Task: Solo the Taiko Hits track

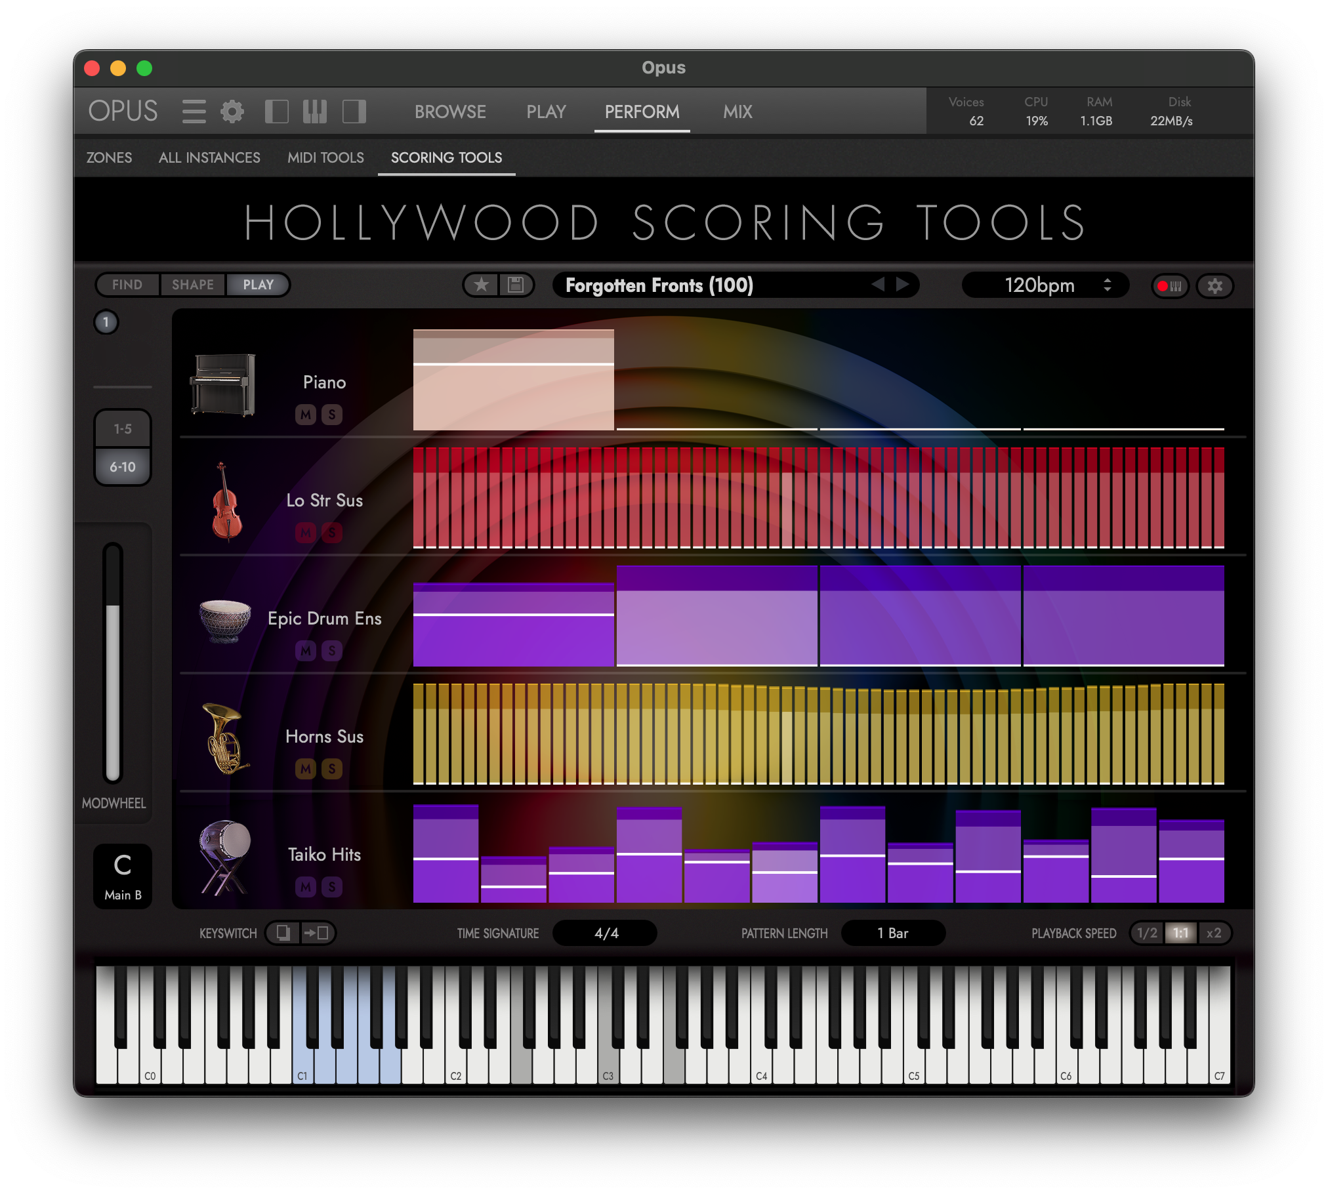Action: (x=332, y=887)
